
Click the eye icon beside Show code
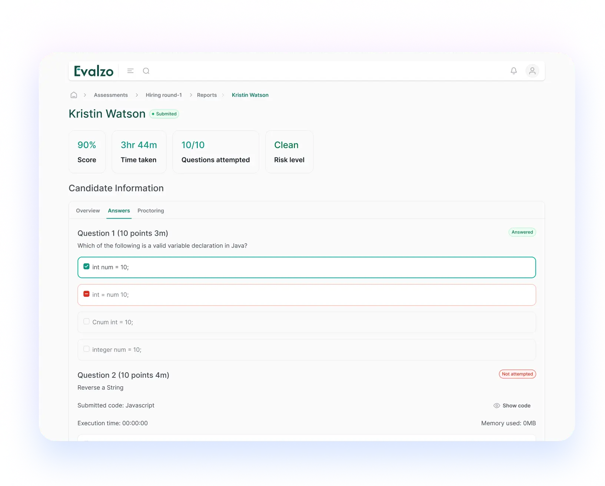[496, 406]
